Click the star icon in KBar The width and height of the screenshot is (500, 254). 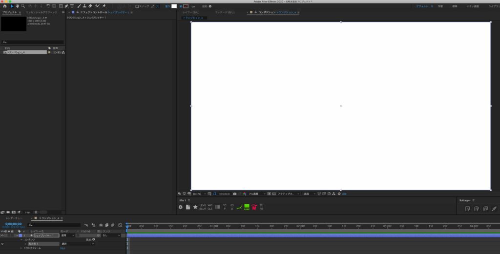195,207
